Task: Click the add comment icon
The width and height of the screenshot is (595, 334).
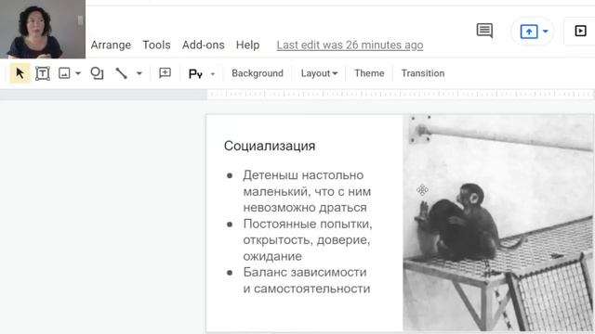Action: coord(165,72)
